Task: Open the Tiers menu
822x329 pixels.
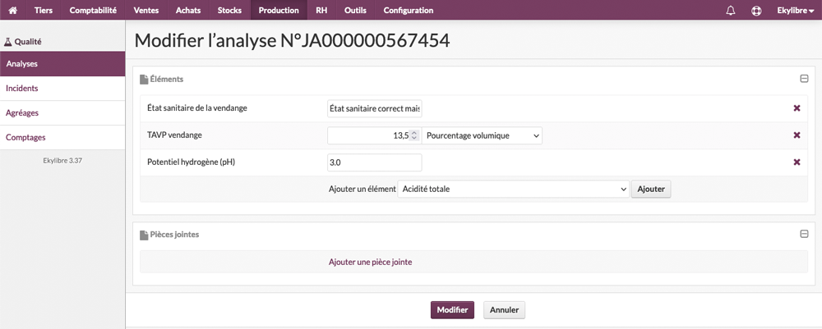Action: point(44,10)
